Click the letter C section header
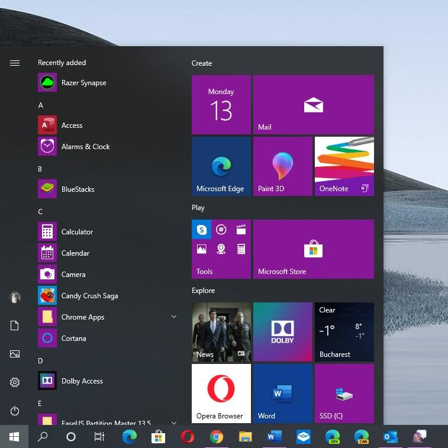The image size is (448, 448). pyautogui.click(x=40, y=212)
